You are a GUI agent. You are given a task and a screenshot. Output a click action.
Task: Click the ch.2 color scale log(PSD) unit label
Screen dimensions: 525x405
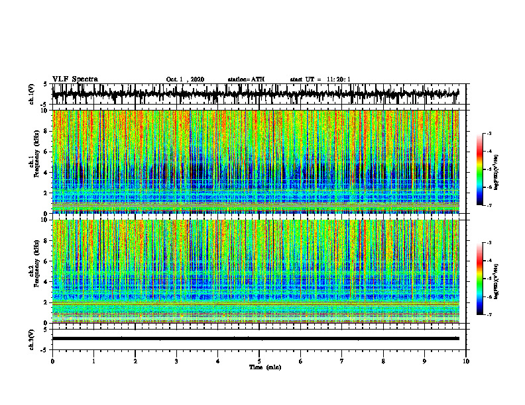pyautogui.click(x=496, y=281)
